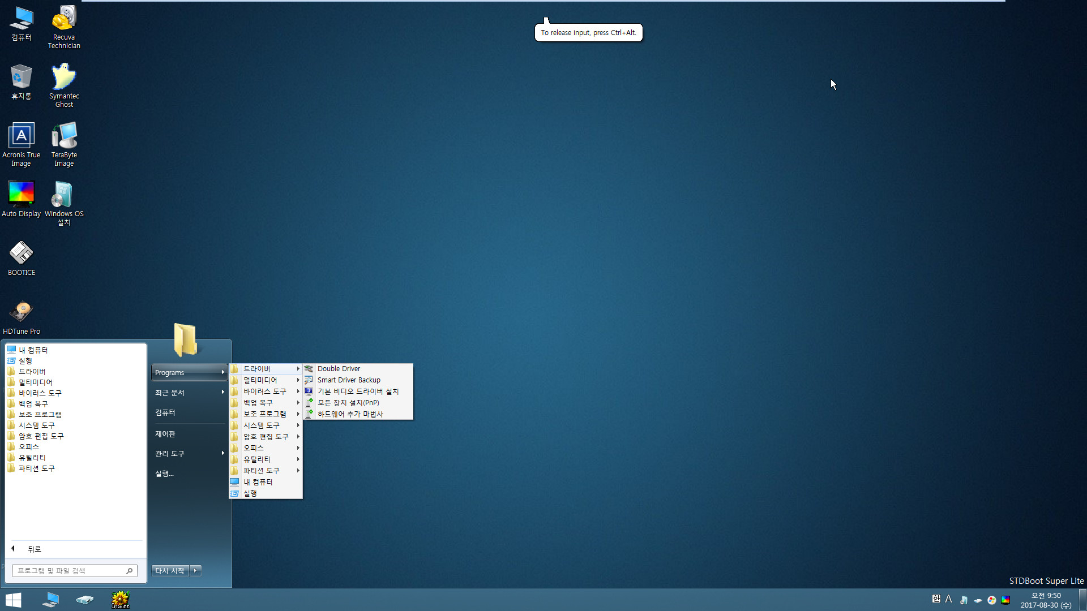
Task: Expand 관리 도구 submenu
Action: tap(189, 454)
